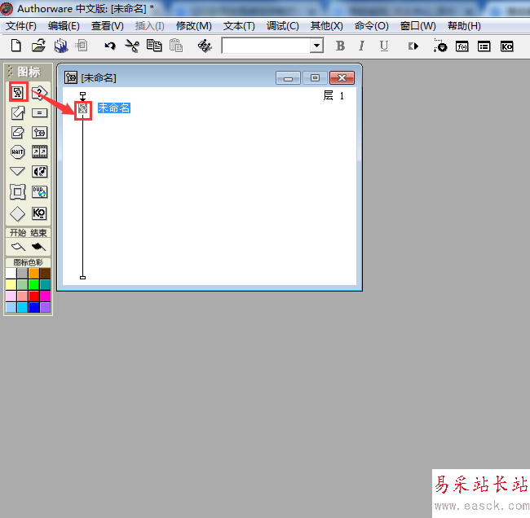Select the Calculation icon in the palette
Screen dimensions: 530x518
point(39,112)
